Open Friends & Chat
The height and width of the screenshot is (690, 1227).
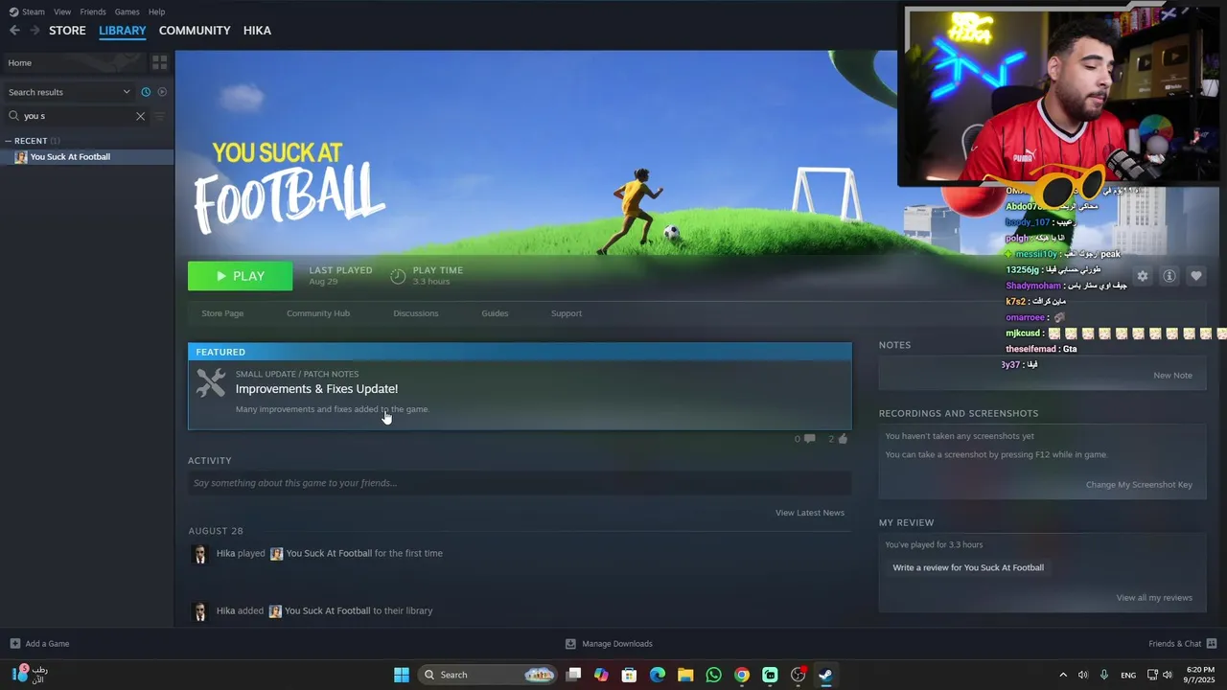1183,644
